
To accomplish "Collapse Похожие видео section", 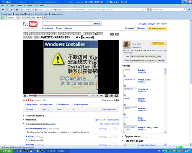I will (123, 141).
